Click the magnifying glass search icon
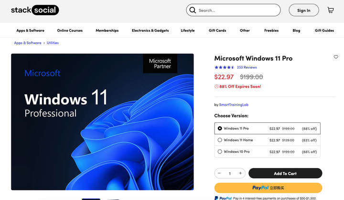Viewport: 344px width, 200px height. [x=193, y=10]
